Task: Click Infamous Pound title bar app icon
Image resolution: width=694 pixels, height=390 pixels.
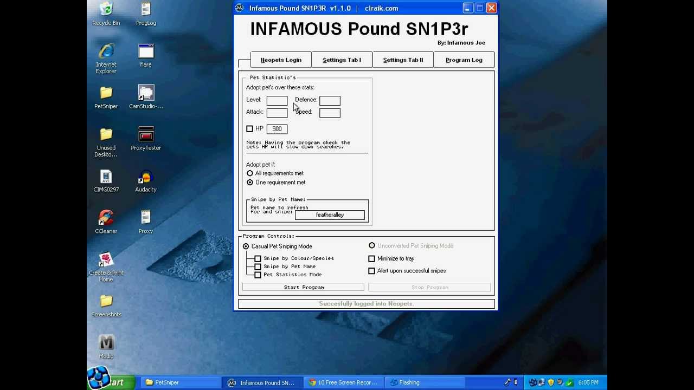Action: click(x=240, y=8)
